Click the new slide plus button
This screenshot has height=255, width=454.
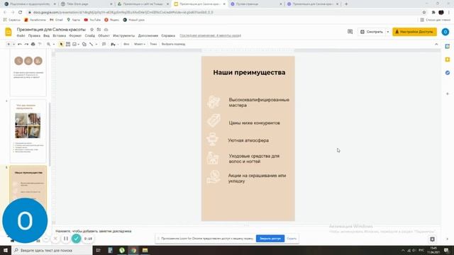click(9, 44)
